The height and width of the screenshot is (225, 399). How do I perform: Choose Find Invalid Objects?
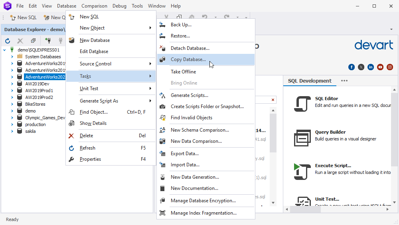point(206,118)
